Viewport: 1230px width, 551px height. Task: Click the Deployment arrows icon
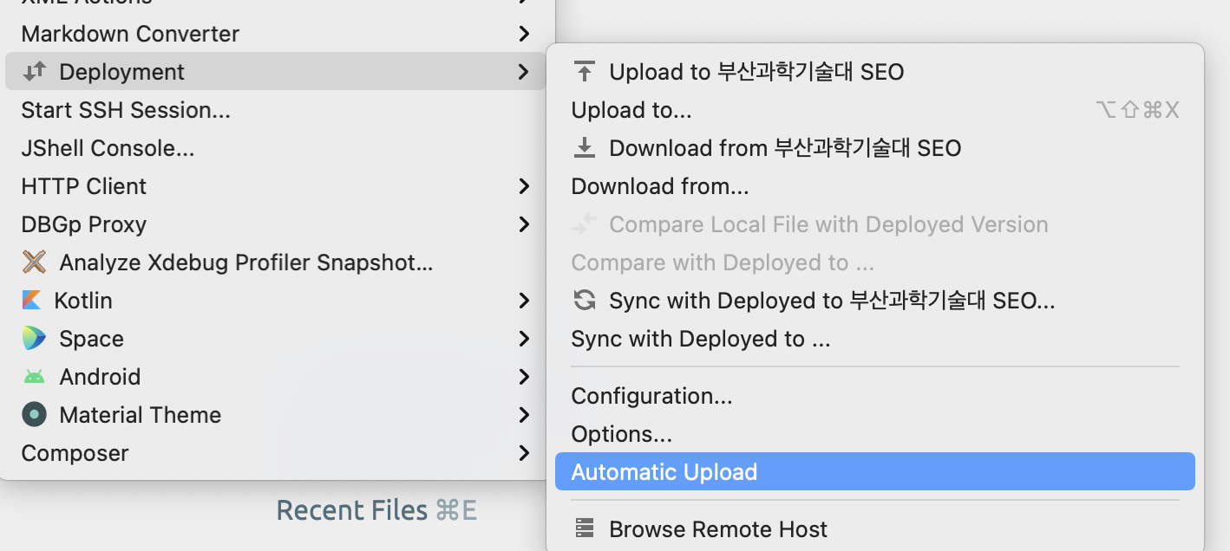[x=34, y=72]
